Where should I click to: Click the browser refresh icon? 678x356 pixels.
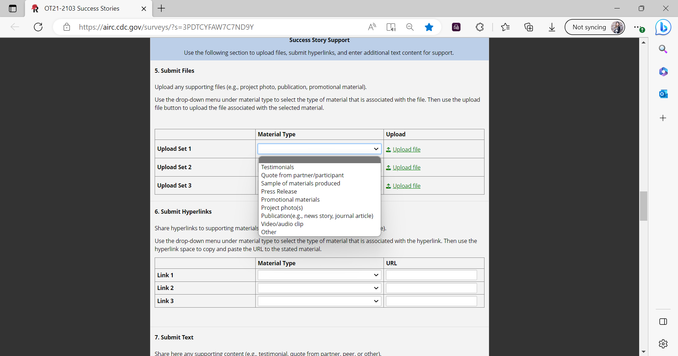[x=38, y=27]
